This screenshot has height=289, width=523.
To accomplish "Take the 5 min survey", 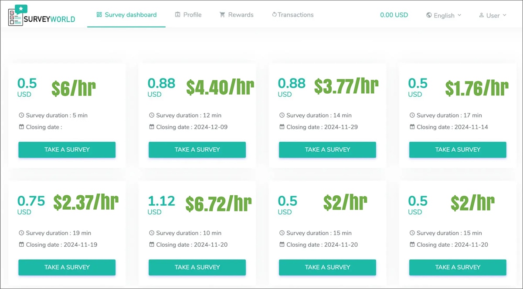I will (67, 150).
